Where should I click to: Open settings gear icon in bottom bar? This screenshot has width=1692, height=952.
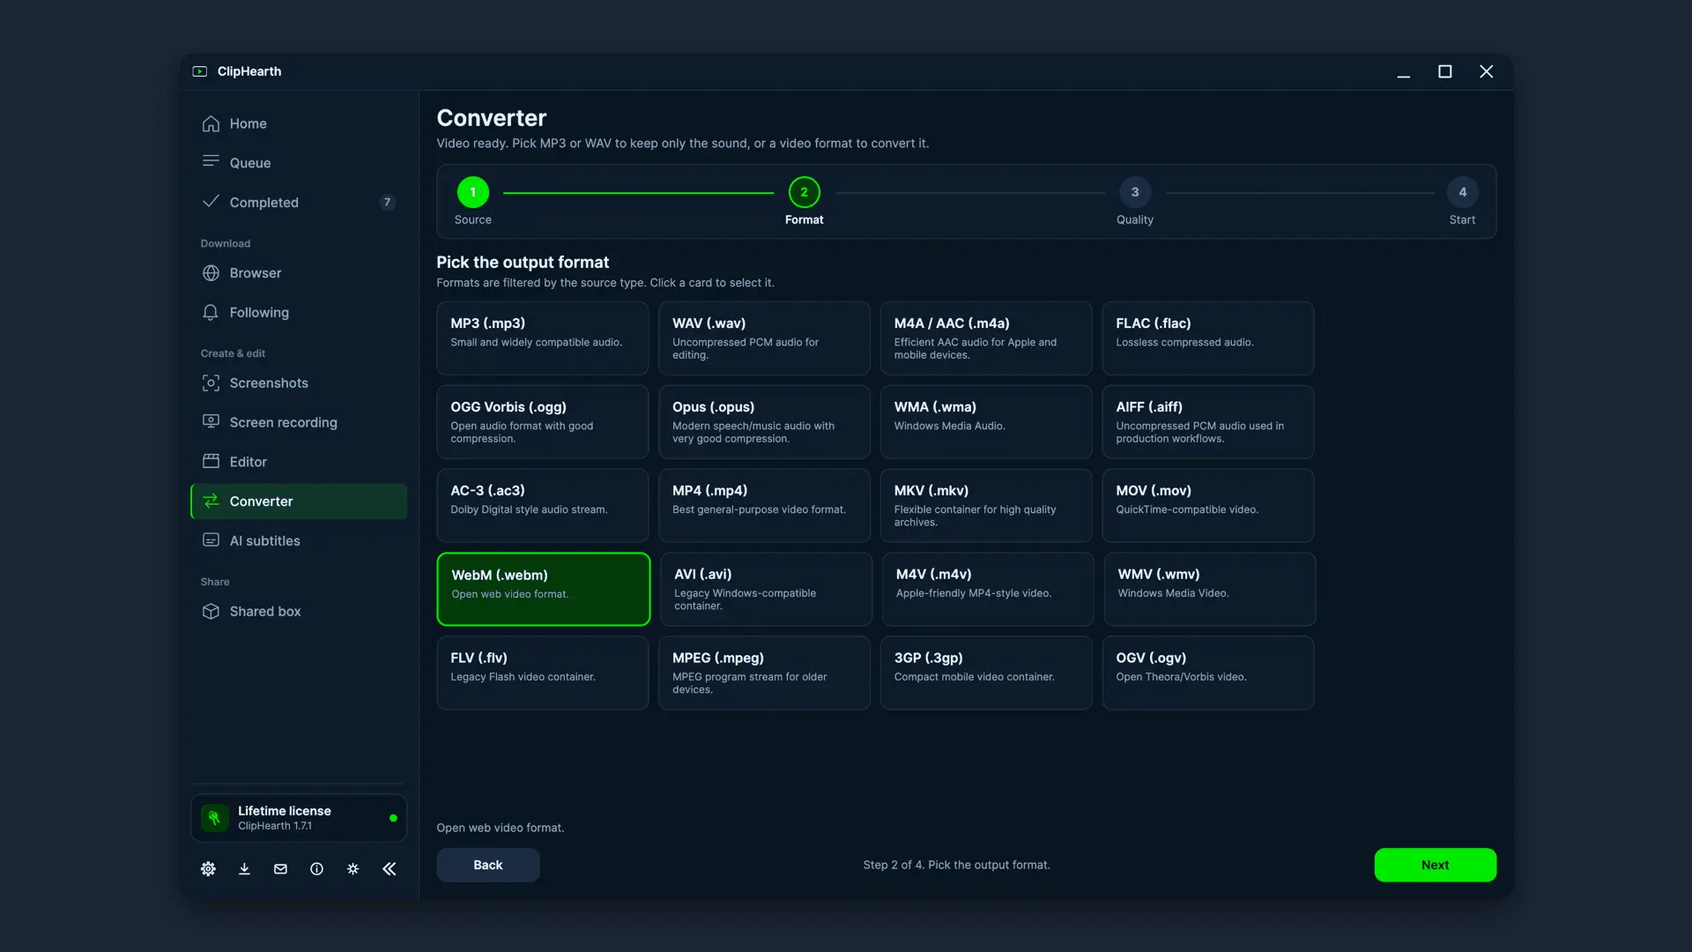tap(208, 868)
